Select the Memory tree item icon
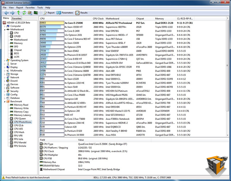 (x=12, y=43)
